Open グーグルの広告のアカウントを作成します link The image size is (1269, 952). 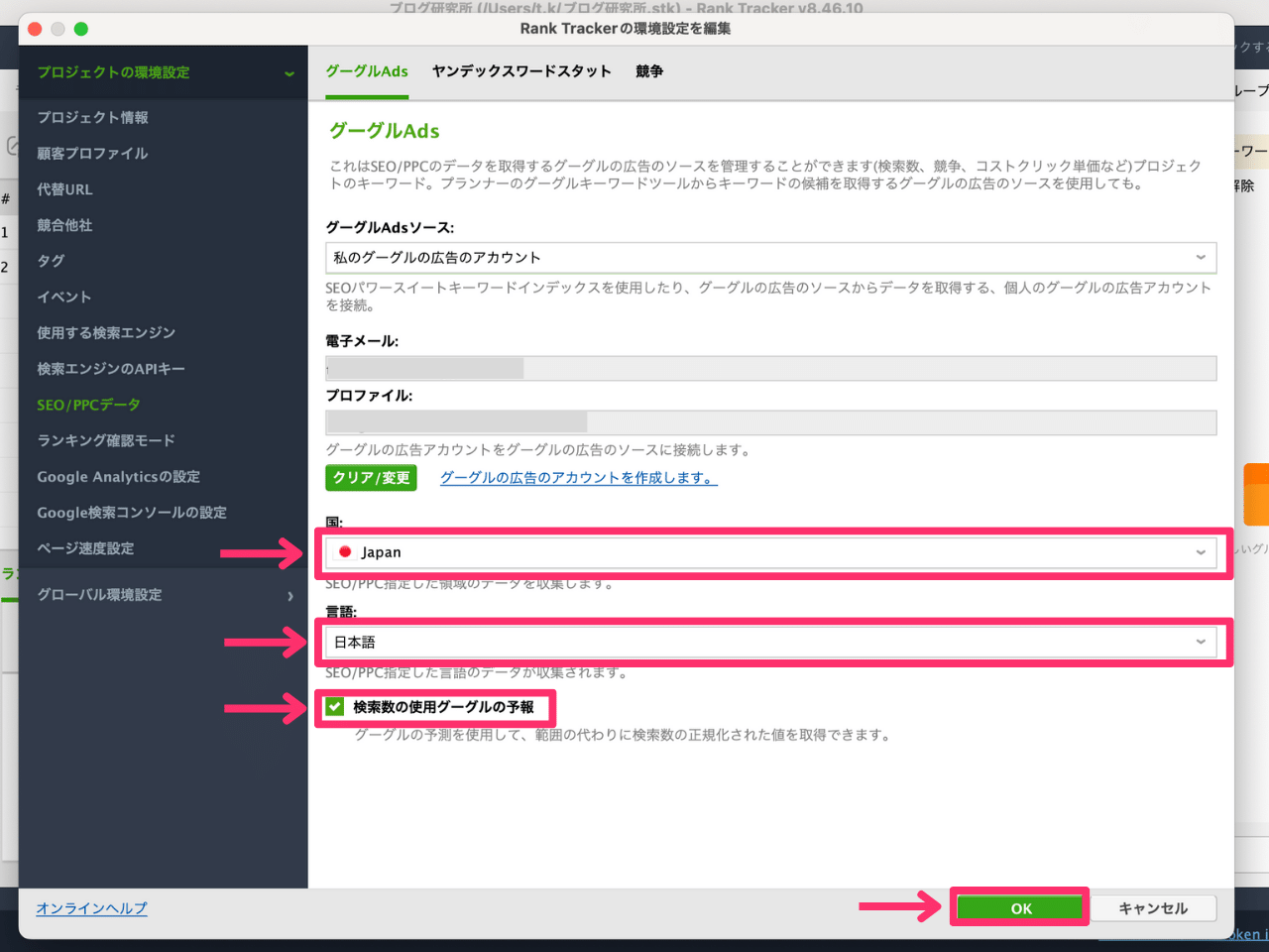pyautogui.click(x=578, y=478)
